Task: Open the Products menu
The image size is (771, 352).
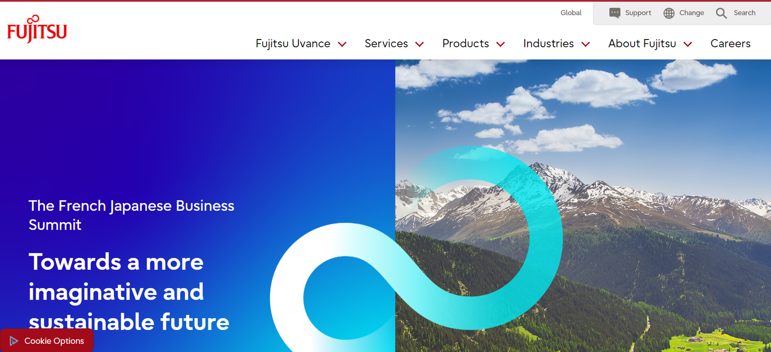Action: coord(465,43)
